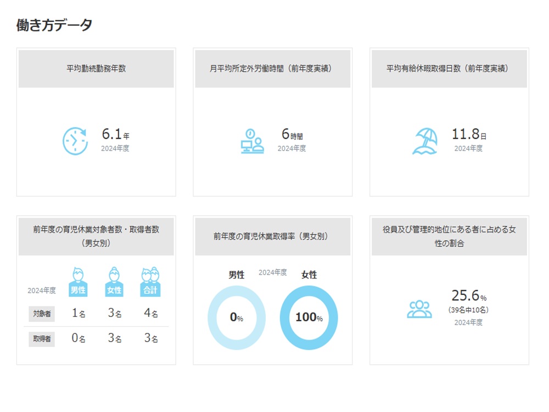Image resolution: width=549 pixels, height=412 pixels.
Task: Click the 女性 female figure icon
Action: [114, 282]
